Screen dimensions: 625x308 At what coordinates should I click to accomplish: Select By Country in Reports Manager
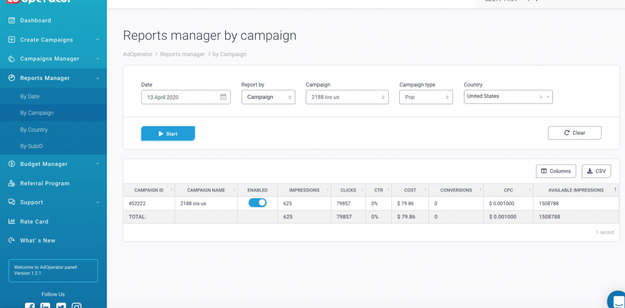[34, 130]
